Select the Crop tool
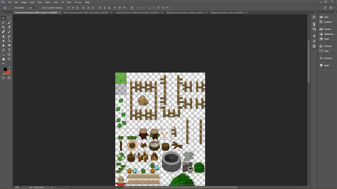 point(3,27)
